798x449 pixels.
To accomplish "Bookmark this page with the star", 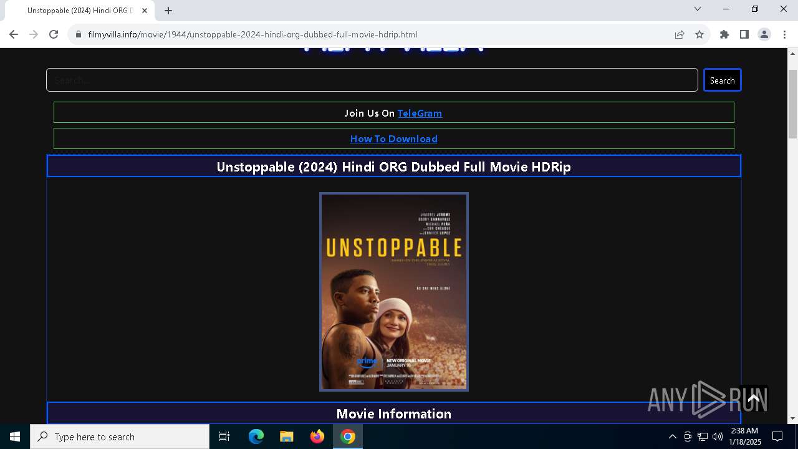I will (x=699, y=34).
